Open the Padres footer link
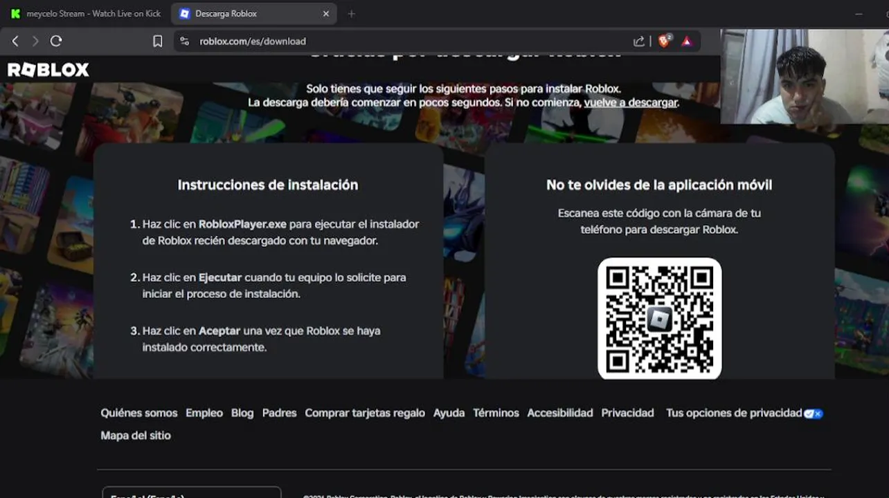The image size is (889, 498). coord(279,413)
